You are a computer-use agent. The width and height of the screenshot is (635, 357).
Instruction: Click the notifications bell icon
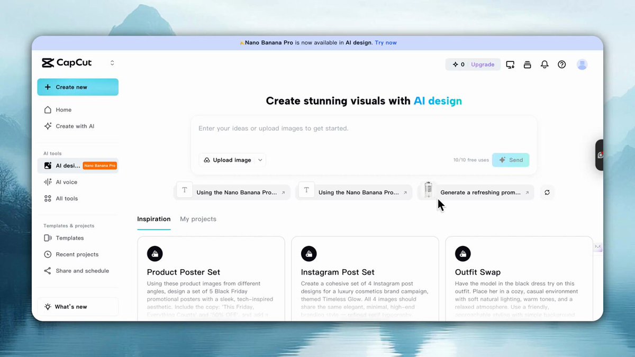(x=545, y=65)
